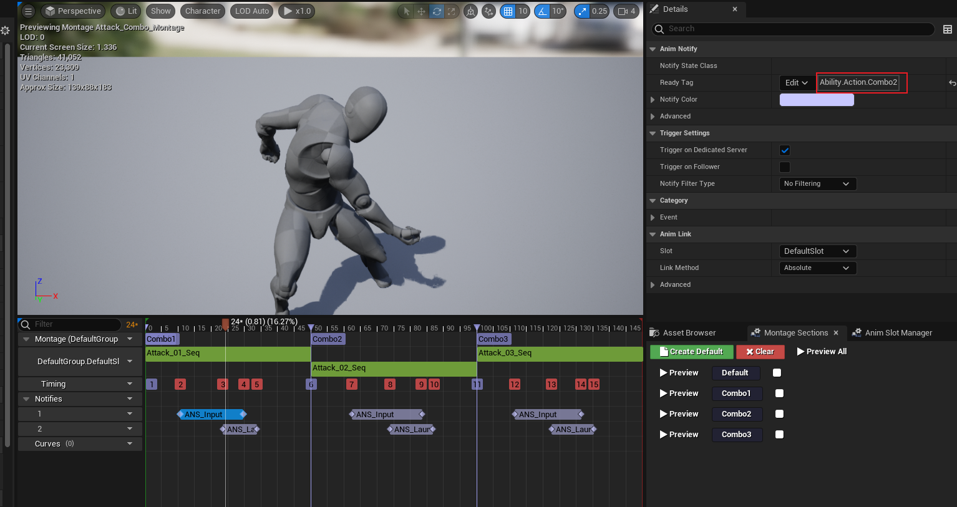Open the viewport hamburger options menu
This screenshot has height=507, width=957.
tap(28, 11)
